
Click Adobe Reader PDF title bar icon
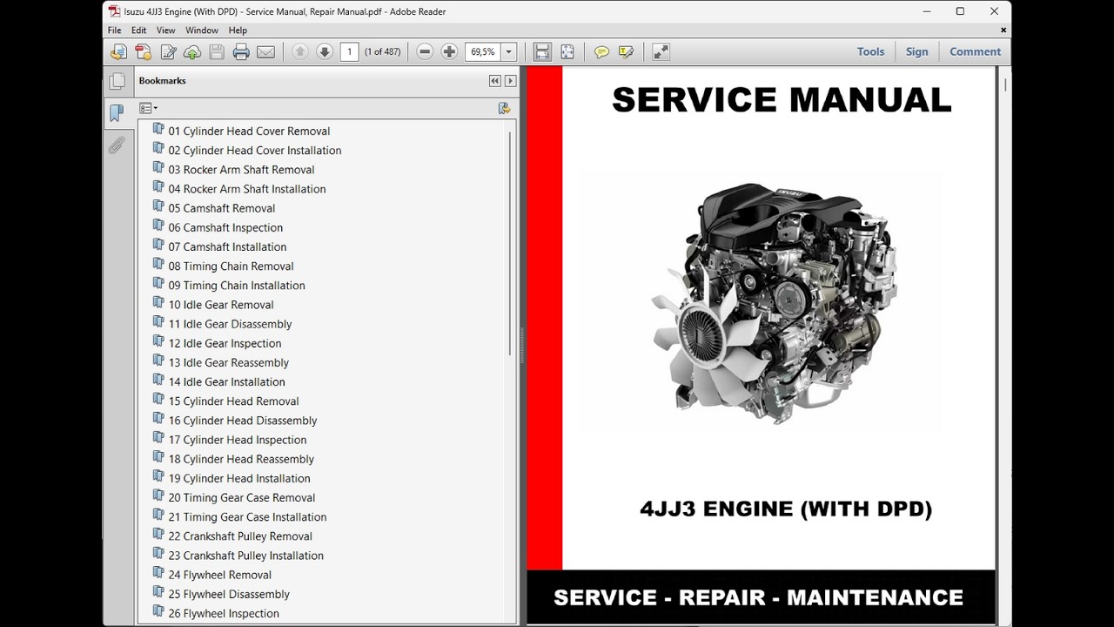(x=114, y=11)
